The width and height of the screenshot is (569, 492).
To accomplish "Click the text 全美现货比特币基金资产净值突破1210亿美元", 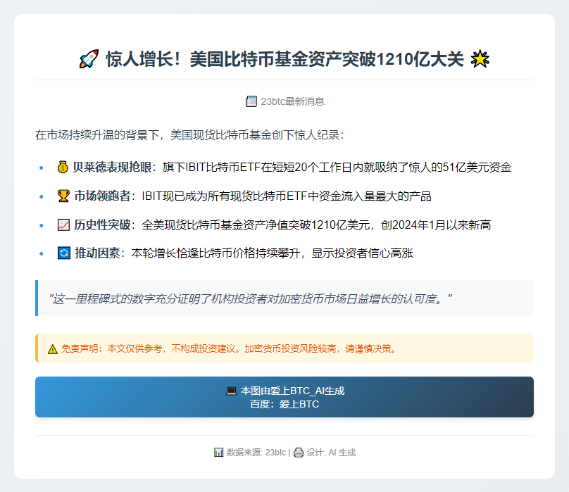I will coord(256,225).
